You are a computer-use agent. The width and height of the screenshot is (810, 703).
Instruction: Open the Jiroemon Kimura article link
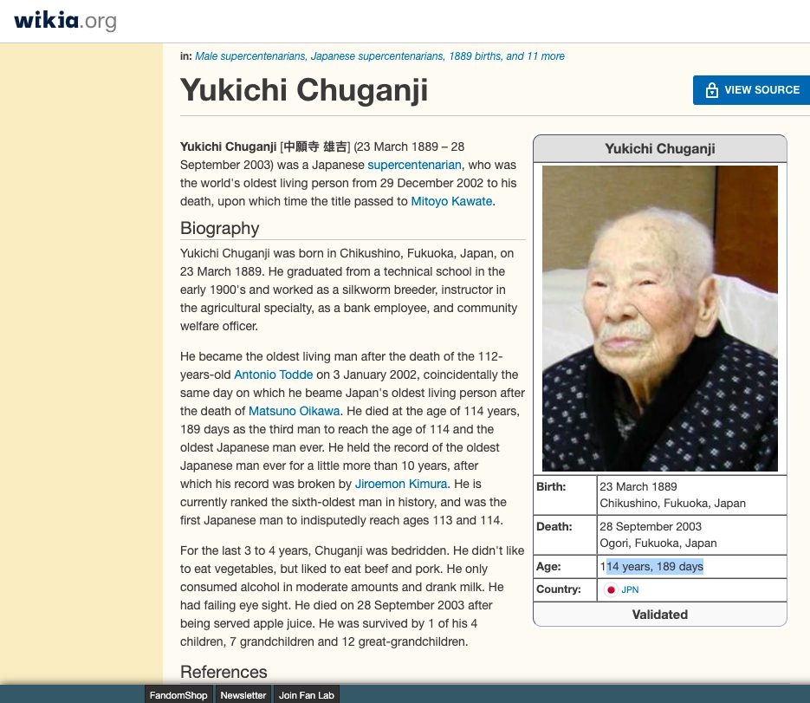401,484
